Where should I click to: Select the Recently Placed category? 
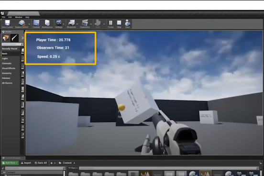pos(10,49)
